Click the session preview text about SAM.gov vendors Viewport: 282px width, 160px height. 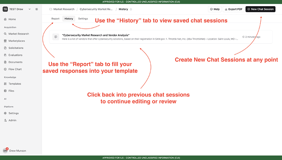(150, 39)
